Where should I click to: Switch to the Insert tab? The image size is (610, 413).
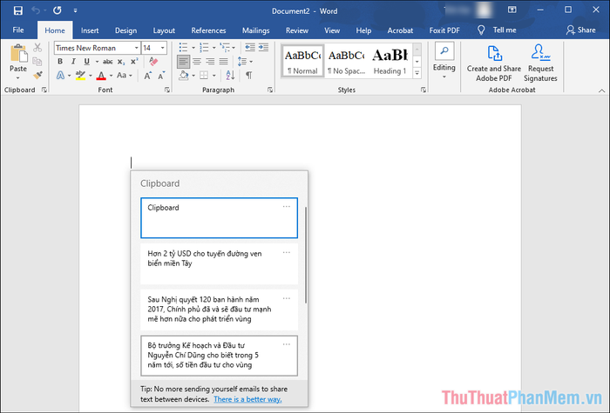90,30
